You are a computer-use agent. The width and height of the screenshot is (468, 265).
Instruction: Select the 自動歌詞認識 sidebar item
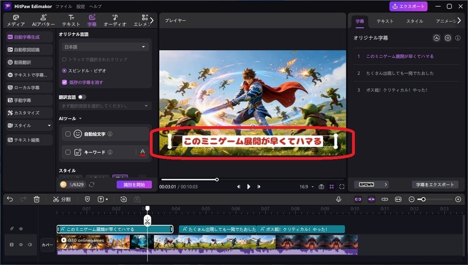coord(29,50)
